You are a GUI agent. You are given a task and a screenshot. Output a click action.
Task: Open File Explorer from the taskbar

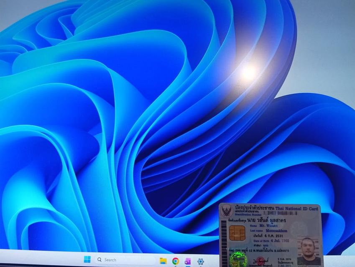pyautogui.click(x=163, y=261)
